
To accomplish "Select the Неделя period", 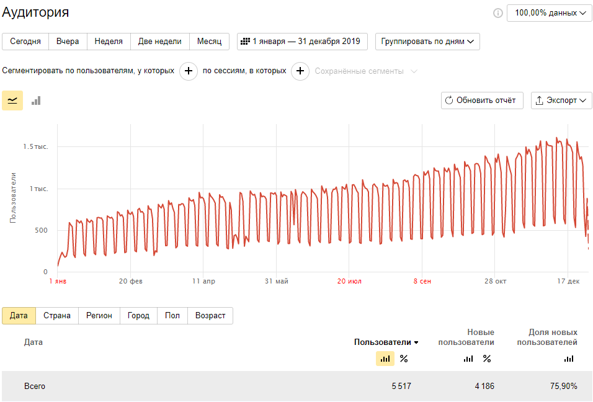I will tap(109, 42).
